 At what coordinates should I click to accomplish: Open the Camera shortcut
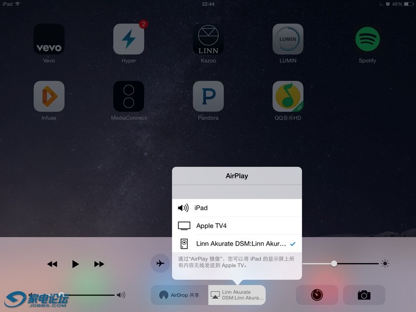364,295
